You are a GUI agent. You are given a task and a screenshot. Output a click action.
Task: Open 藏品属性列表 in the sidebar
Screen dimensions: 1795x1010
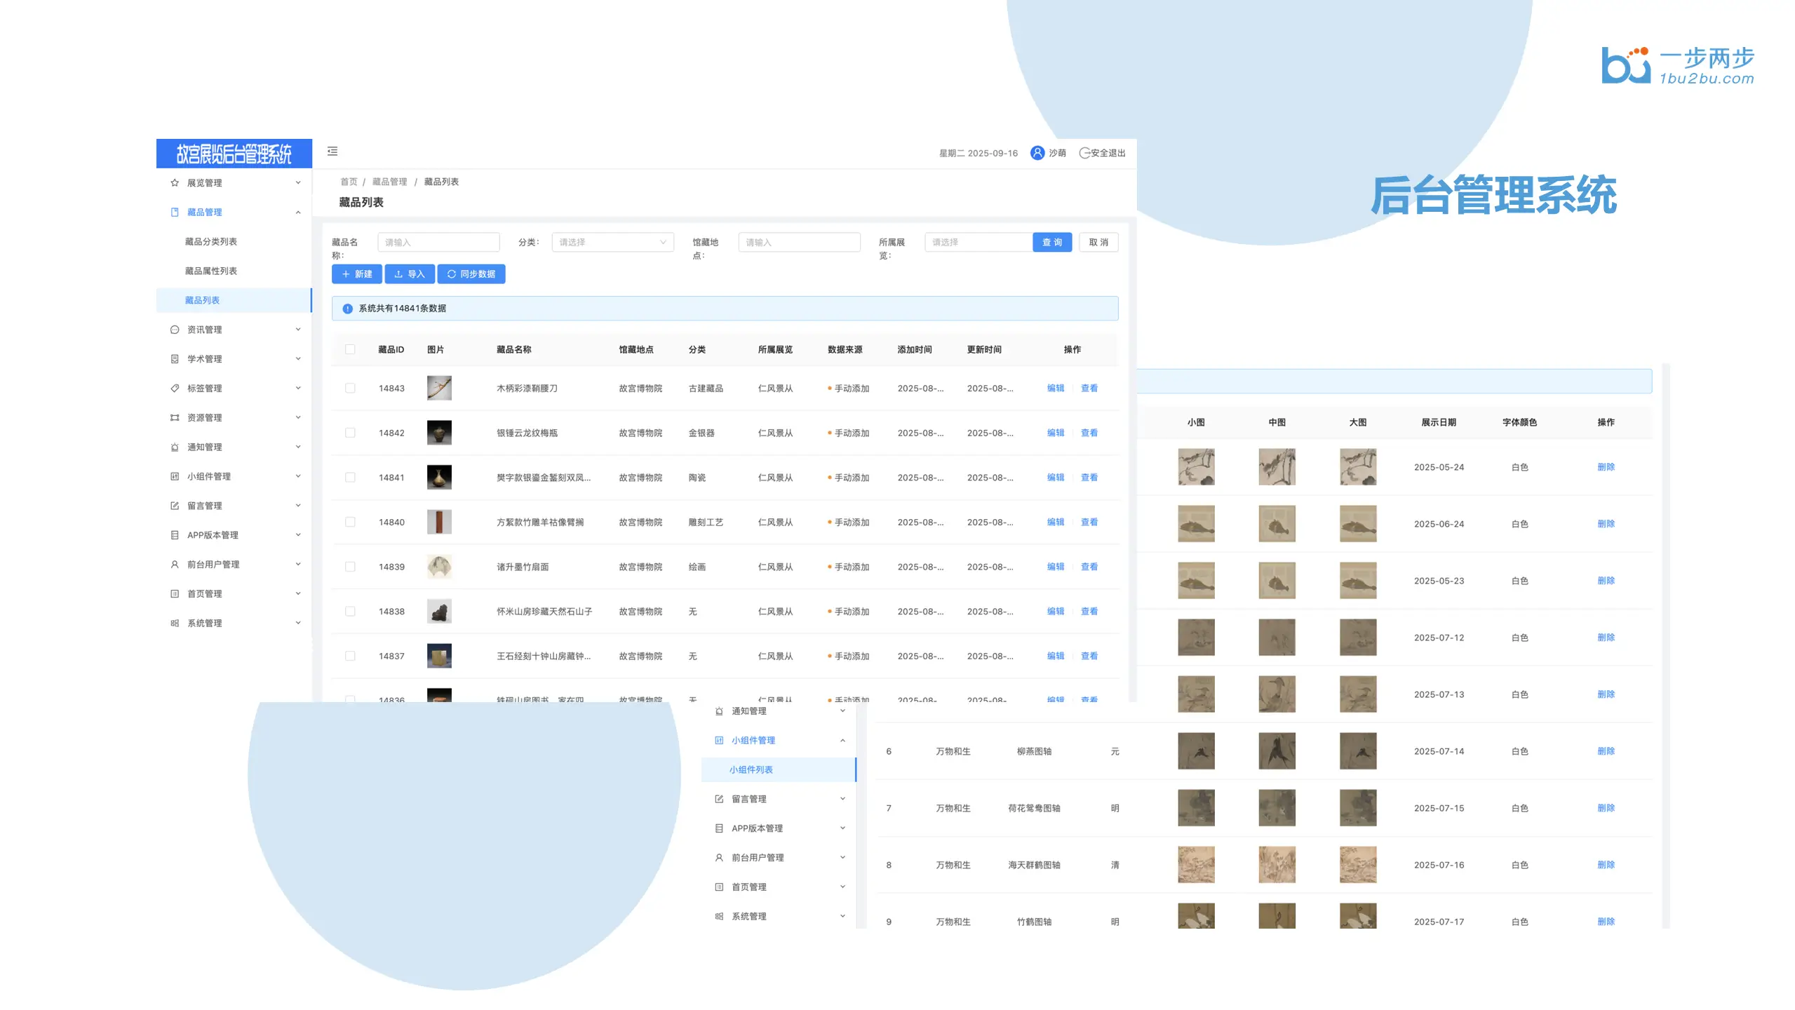tap(211, 271)
